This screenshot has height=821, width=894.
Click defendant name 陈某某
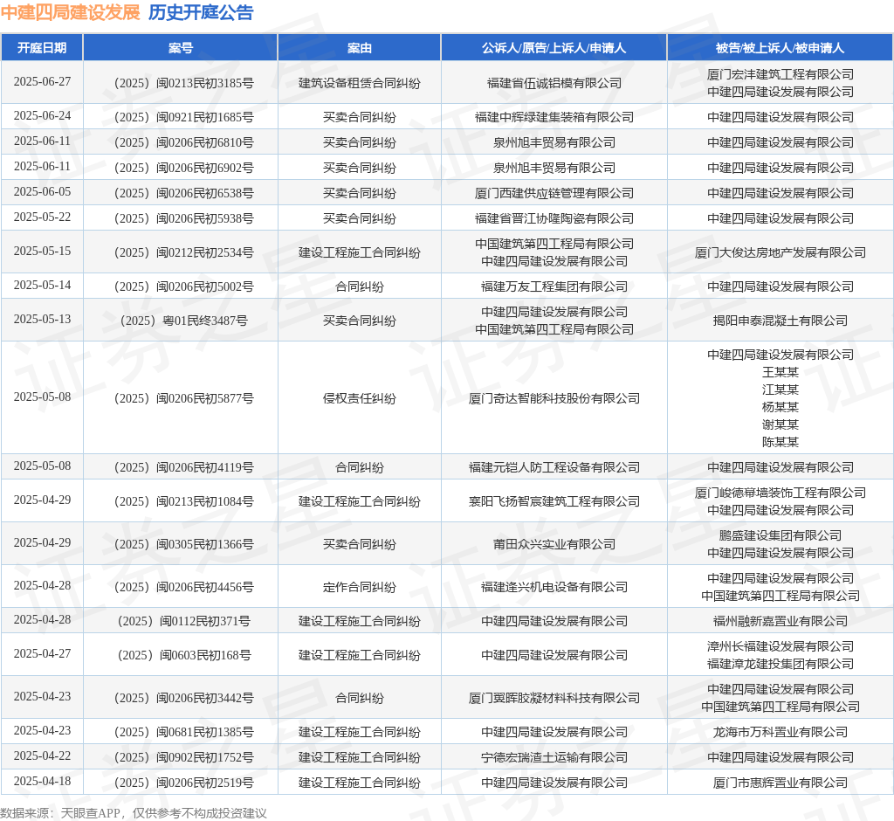(x=780, y=442)
